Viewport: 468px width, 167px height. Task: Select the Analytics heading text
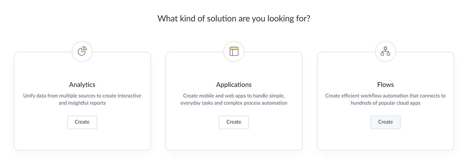[x=82, y=84]
